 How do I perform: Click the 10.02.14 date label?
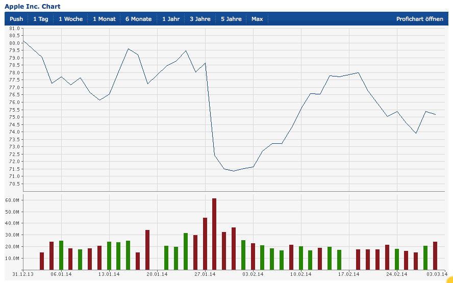(x=301, y=274)
